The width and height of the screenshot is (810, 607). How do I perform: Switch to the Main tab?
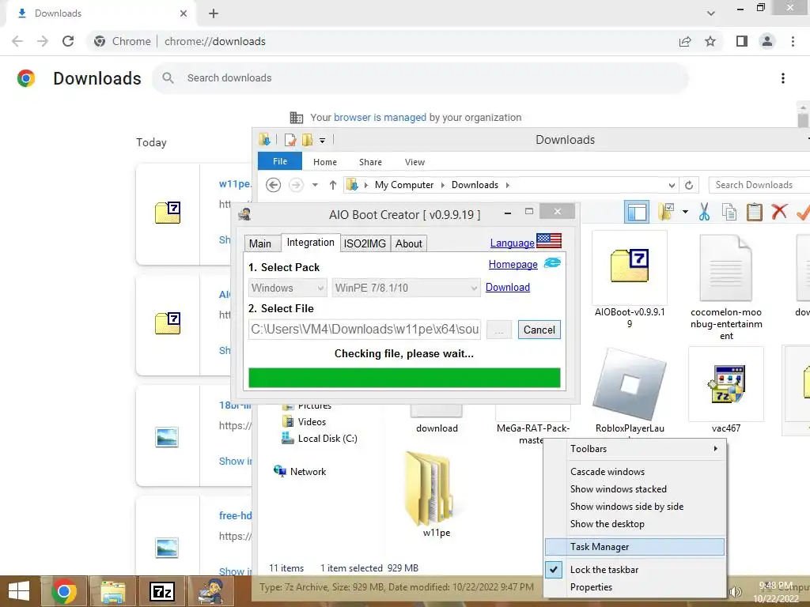(x=259, y=243)
